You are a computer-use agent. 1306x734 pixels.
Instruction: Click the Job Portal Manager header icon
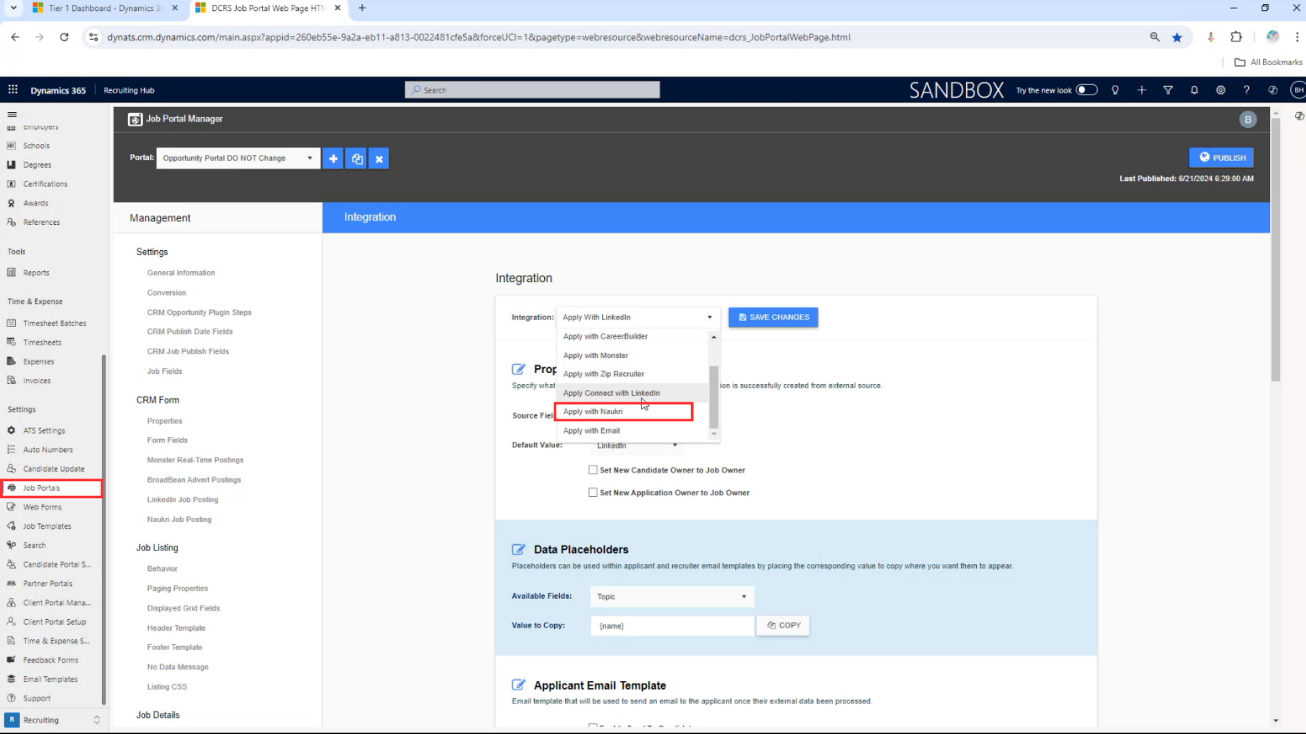pyautogui.click(x=135, y=119)
